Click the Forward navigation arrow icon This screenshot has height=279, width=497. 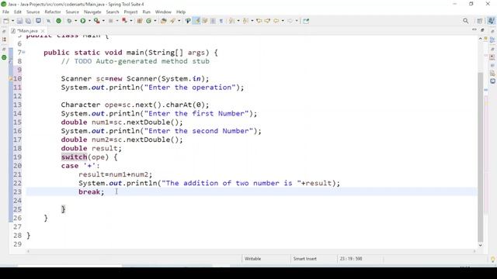[x=290, y=21]
